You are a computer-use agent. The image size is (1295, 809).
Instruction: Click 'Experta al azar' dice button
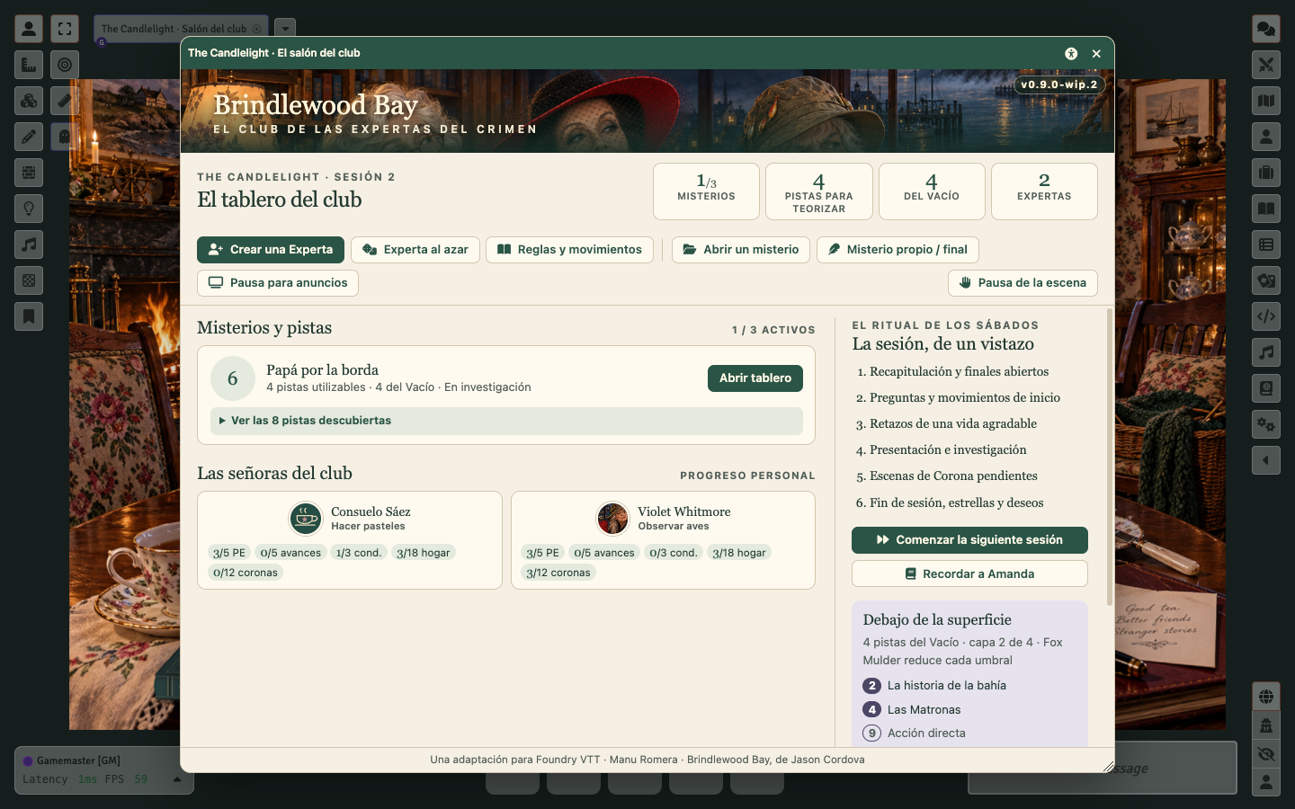415,250
